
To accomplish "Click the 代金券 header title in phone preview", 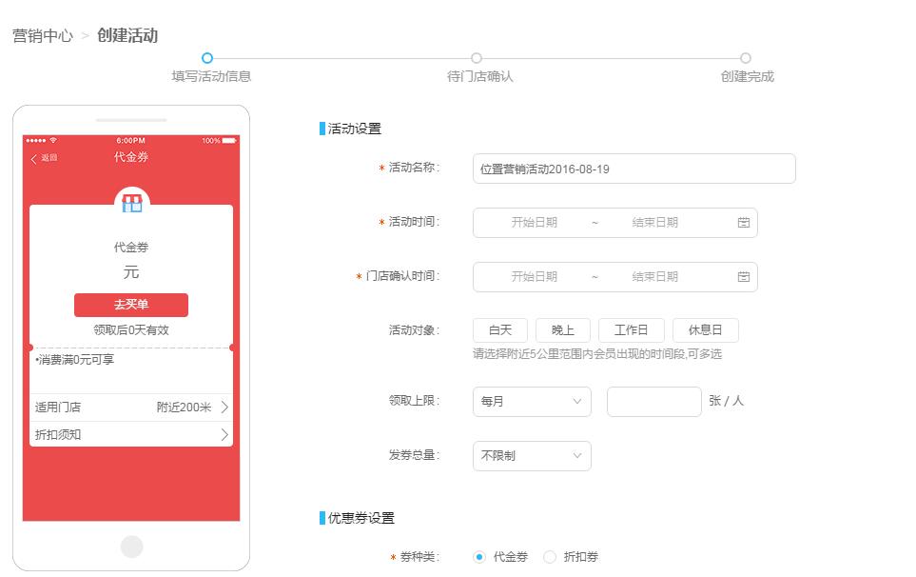I will point(131,157).
